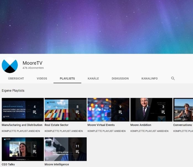Open CEO Talks playlist title

(x=8, y=164)
